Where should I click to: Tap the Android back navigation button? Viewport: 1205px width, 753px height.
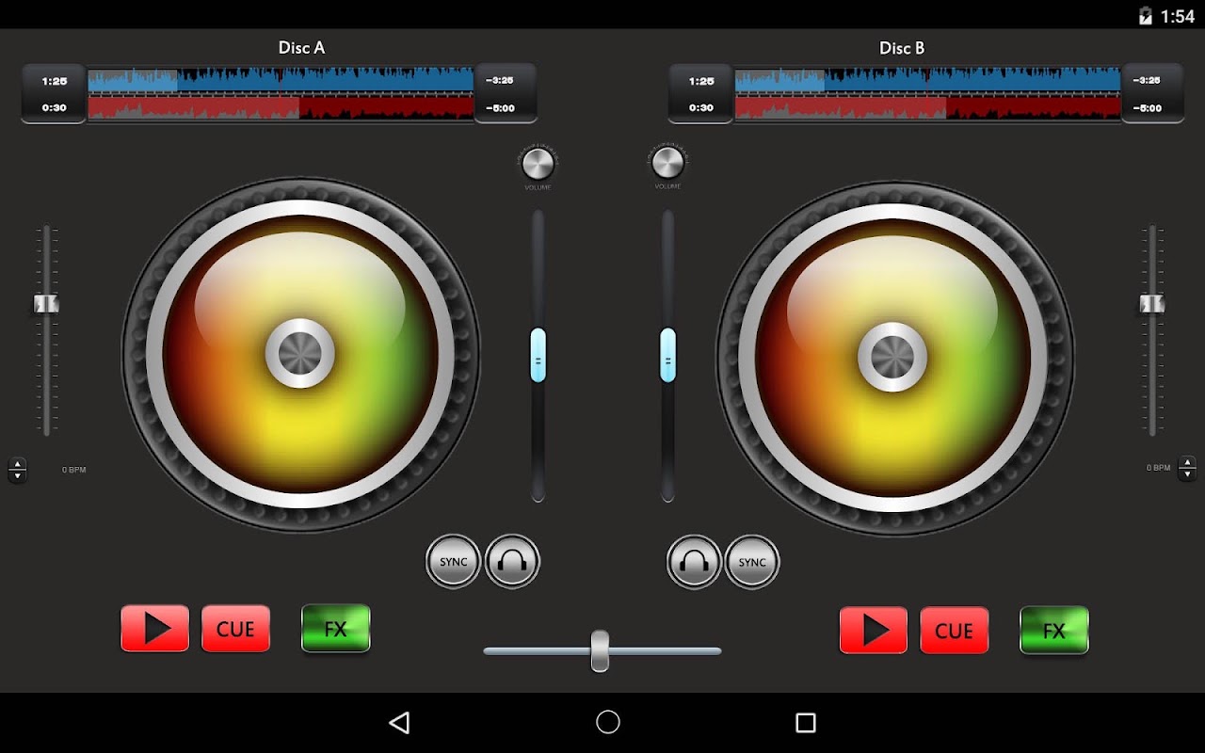click(399, 722)
